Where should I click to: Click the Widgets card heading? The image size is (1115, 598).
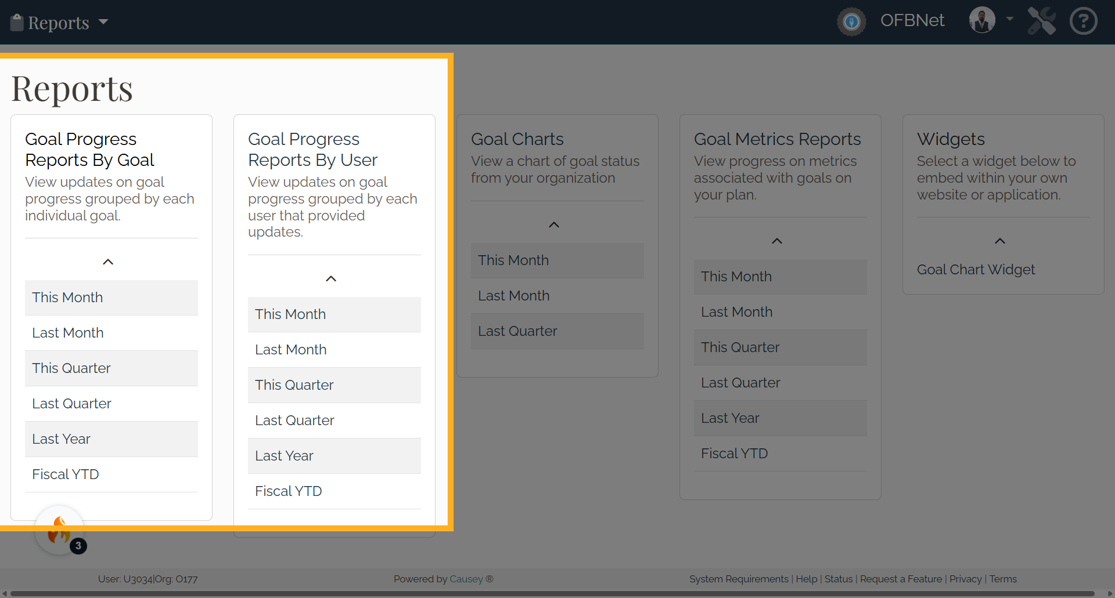pyautogui.click(x=951, y=139)
